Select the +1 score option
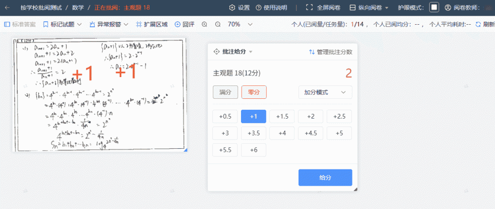Screen dimensions: 495x209 253,116
